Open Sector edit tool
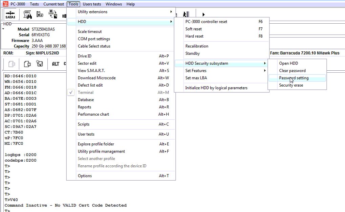This screenshot has width=345, height=212. (x=121, y=63)
